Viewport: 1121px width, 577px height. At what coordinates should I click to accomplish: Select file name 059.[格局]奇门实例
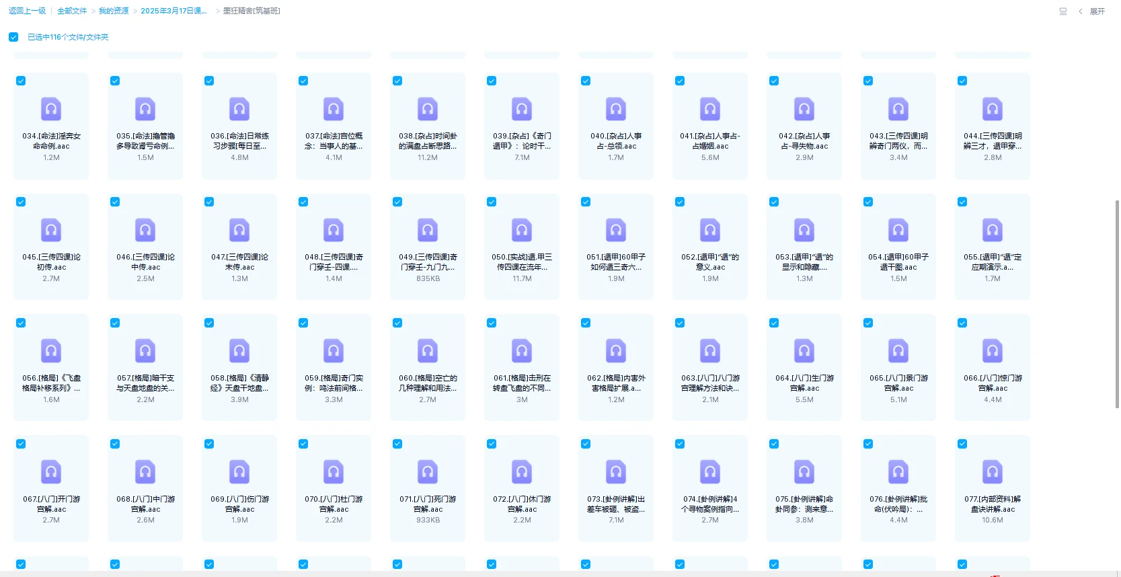point(334,383)
